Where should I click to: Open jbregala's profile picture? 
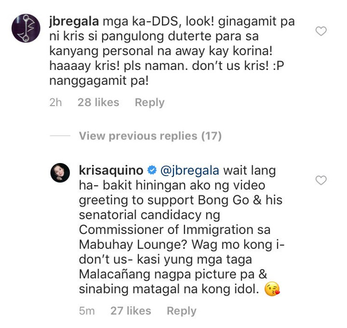26,28
